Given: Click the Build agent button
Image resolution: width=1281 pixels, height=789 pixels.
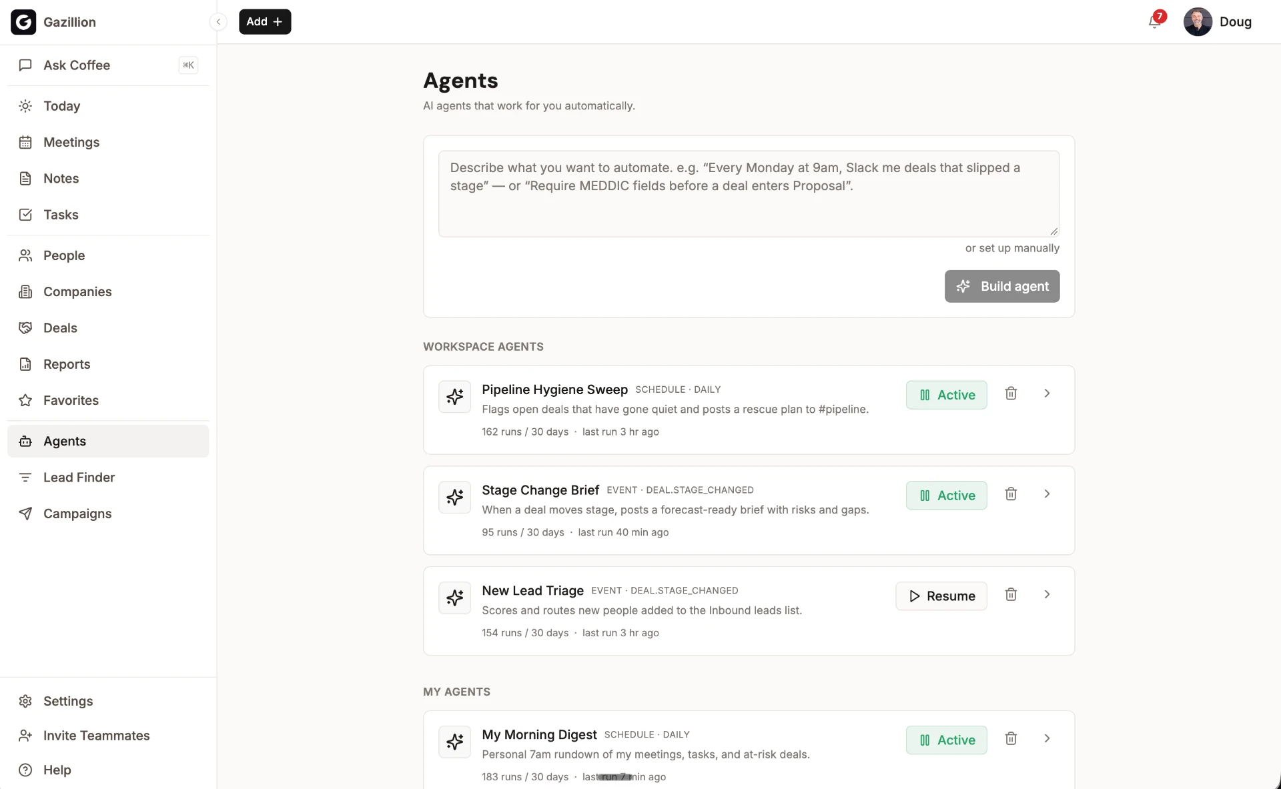Looking at the screenshot, I should 1001,286.
